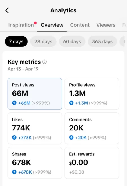Click the +66M change figure

24,103
